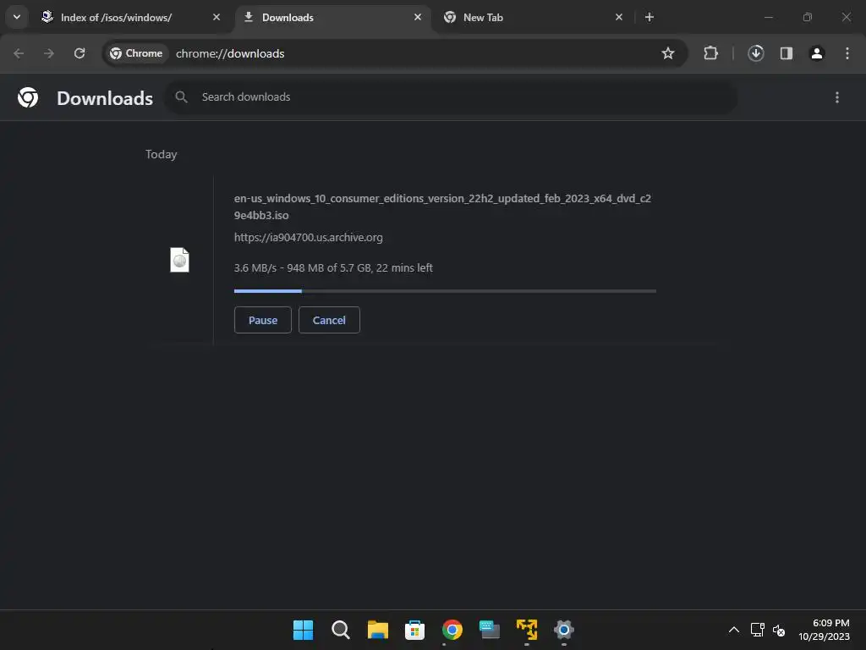Image resolution: width=866 pixels, height=650 pixels.
Task: Open the tab search dropdown arrow
Action: (17, 17)
